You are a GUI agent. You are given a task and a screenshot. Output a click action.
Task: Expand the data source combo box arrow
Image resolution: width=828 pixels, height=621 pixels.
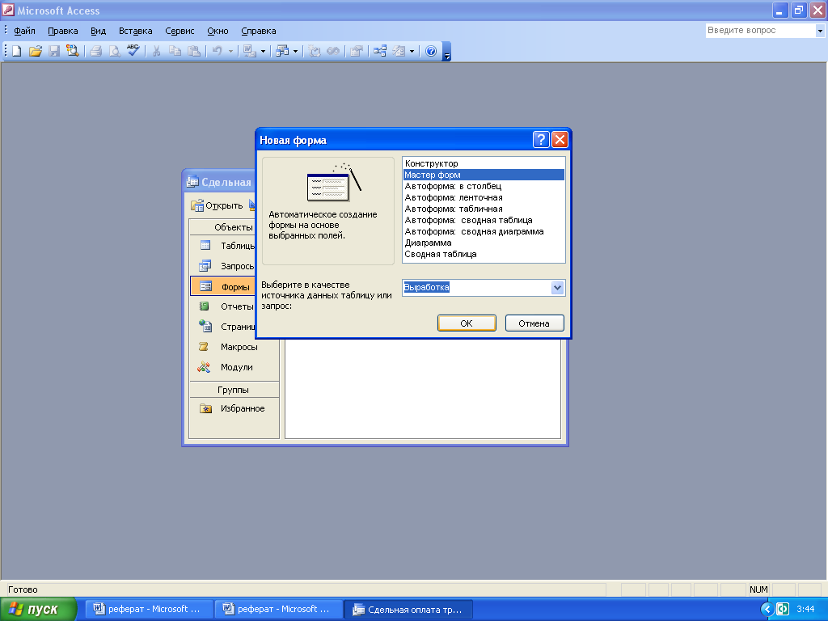(x=558, y=288)
